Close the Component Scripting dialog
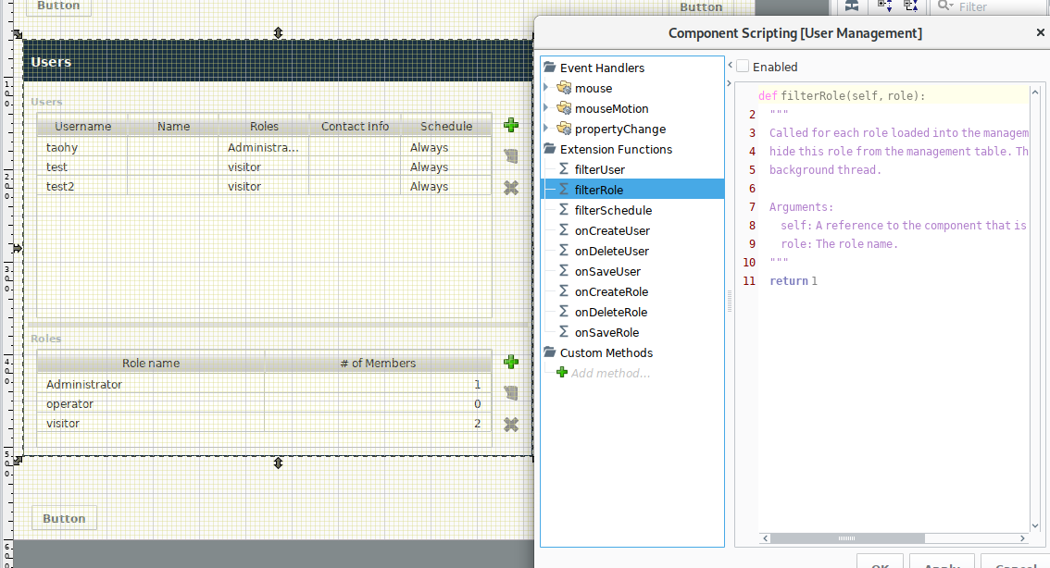The image size is (1050, 568). point(1040,32)
